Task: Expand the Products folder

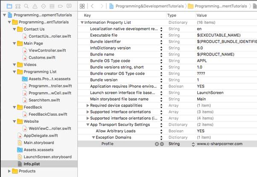Action: coord(9,171)
